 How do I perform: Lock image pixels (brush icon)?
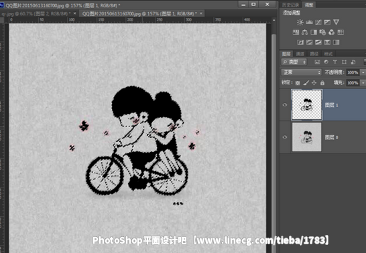(x=306, y=83)
